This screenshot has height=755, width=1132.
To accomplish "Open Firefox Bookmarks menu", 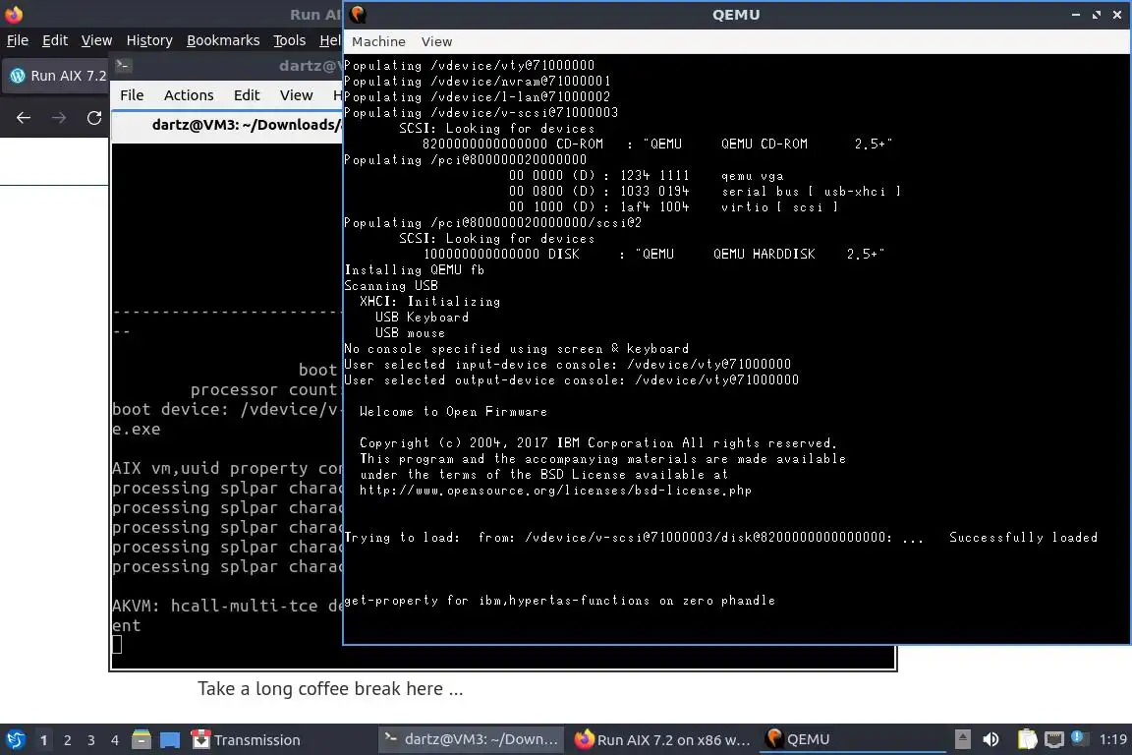I will (223, 40).
